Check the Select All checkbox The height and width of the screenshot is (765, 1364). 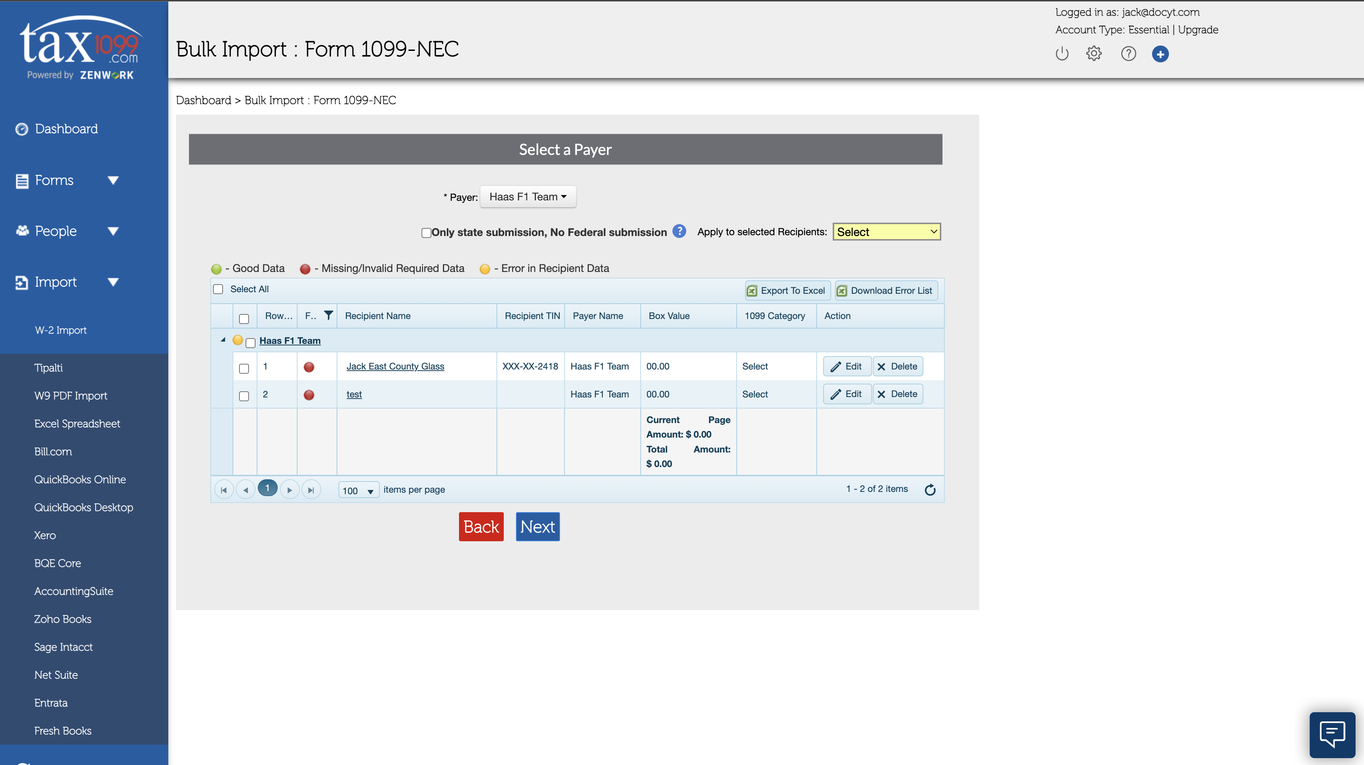point(218,289)
